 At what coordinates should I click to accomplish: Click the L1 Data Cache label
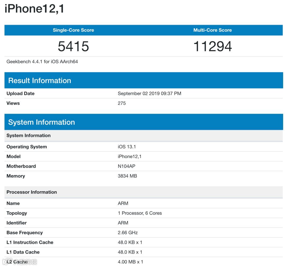pos(23,252)
